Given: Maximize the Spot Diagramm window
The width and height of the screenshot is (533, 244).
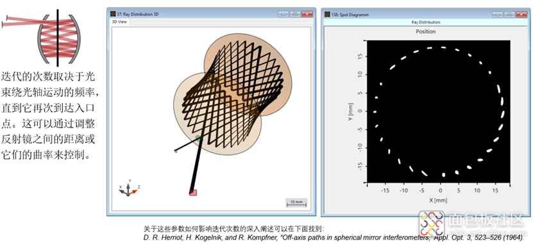Looking at the screenshot, I should (x=509, y=14).
